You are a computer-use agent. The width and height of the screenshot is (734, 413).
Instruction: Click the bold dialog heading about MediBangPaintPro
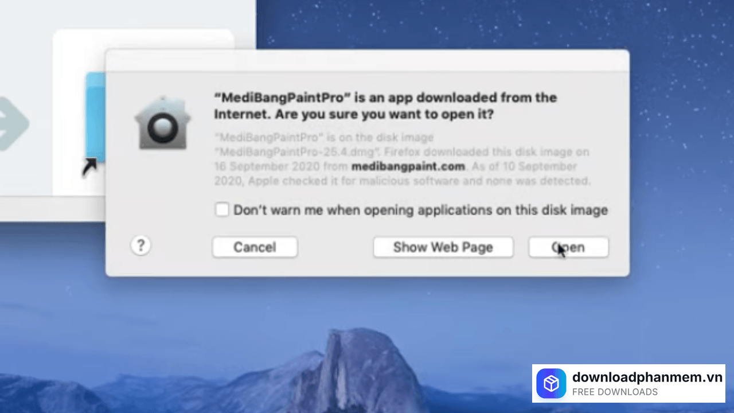(385, 106)
